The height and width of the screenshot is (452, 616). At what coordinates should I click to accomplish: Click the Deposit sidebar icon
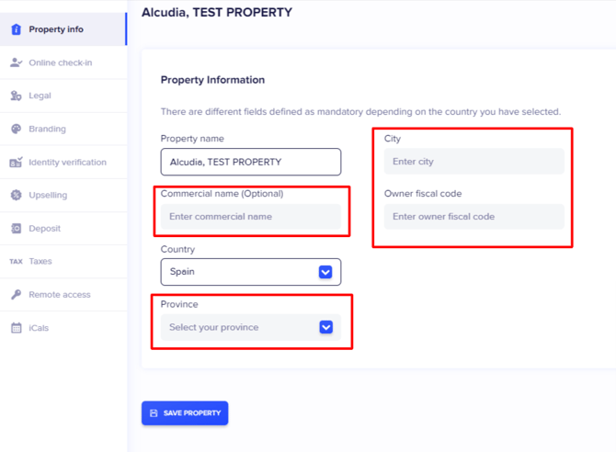coord(16,229)
